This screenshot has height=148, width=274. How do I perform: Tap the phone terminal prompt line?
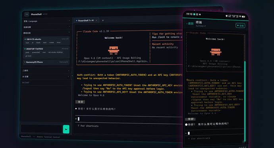(214, 133)
